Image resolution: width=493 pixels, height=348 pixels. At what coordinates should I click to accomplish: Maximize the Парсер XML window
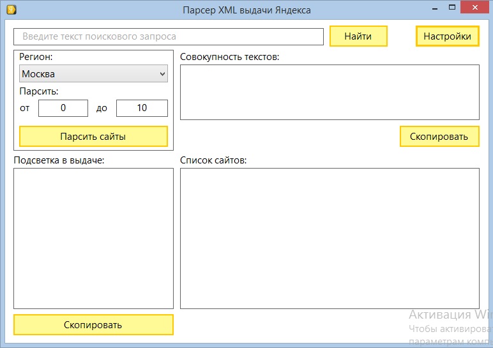coord(452,7)
